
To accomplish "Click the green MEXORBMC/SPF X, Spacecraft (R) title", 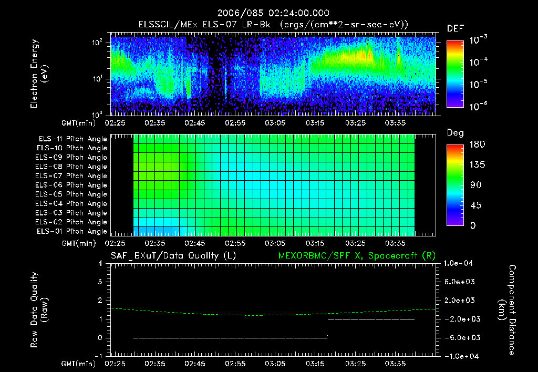I will point(357,256).
